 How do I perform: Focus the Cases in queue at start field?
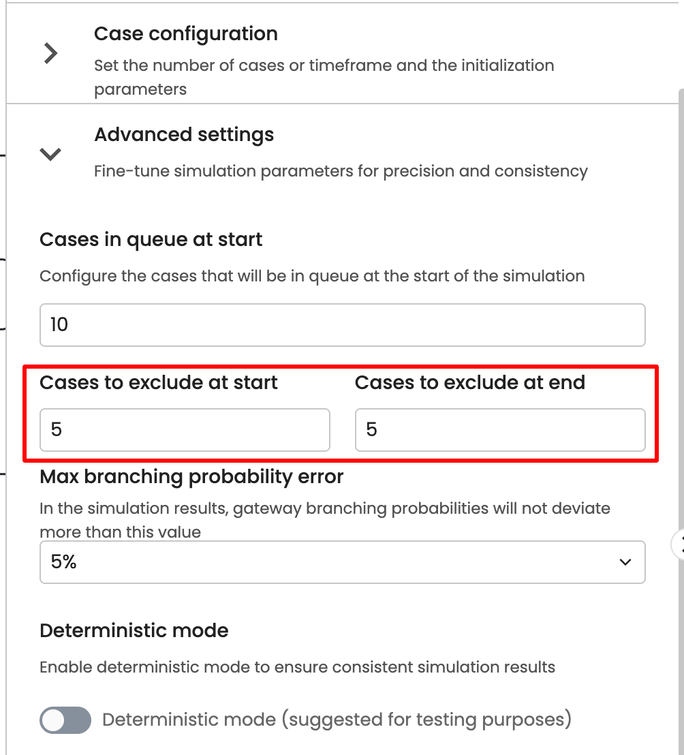point(342,324)
